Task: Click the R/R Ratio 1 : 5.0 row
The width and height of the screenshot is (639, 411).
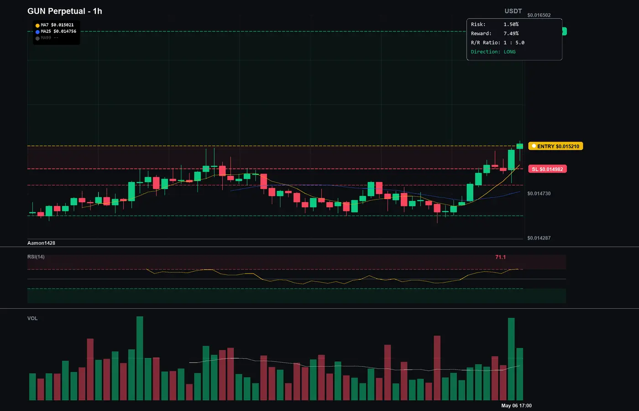Action: tap(498, 42)
